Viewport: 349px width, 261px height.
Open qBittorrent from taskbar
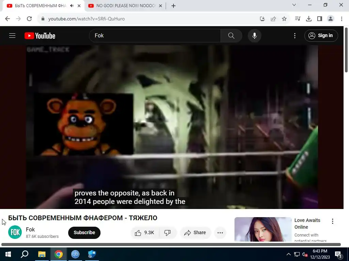pyautogui.click(x=75, y=254)
